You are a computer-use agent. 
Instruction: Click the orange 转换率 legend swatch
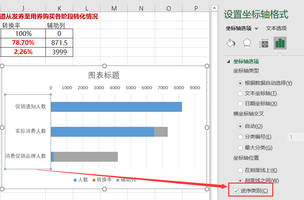point(94,180)
